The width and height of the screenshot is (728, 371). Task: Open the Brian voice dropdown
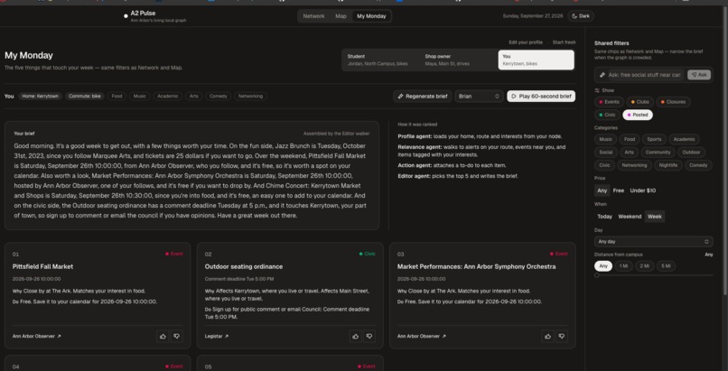(479, 96)
